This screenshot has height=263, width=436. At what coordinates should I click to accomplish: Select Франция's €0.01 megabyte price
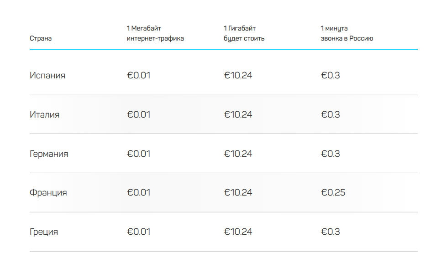tap(138, 193)
